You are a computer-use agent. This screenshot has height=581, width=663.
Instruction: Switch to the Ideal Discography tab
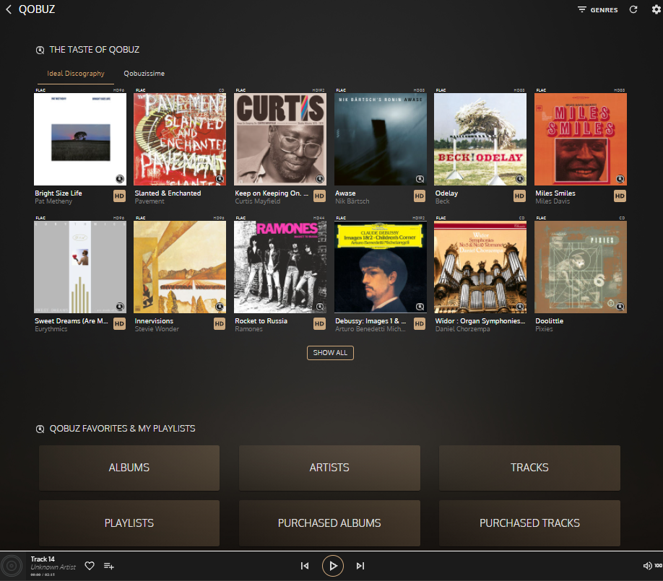tap(76, 74)
